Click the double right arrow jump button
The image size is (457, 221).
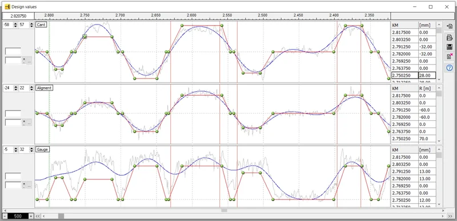(451, 216)
